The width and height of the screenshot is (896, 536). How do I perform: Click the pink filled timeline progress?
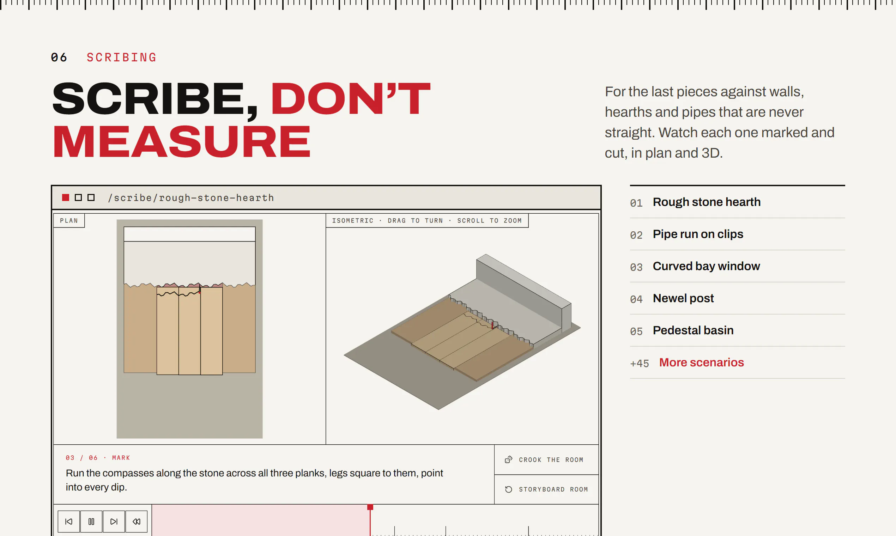tap(261, 520)
